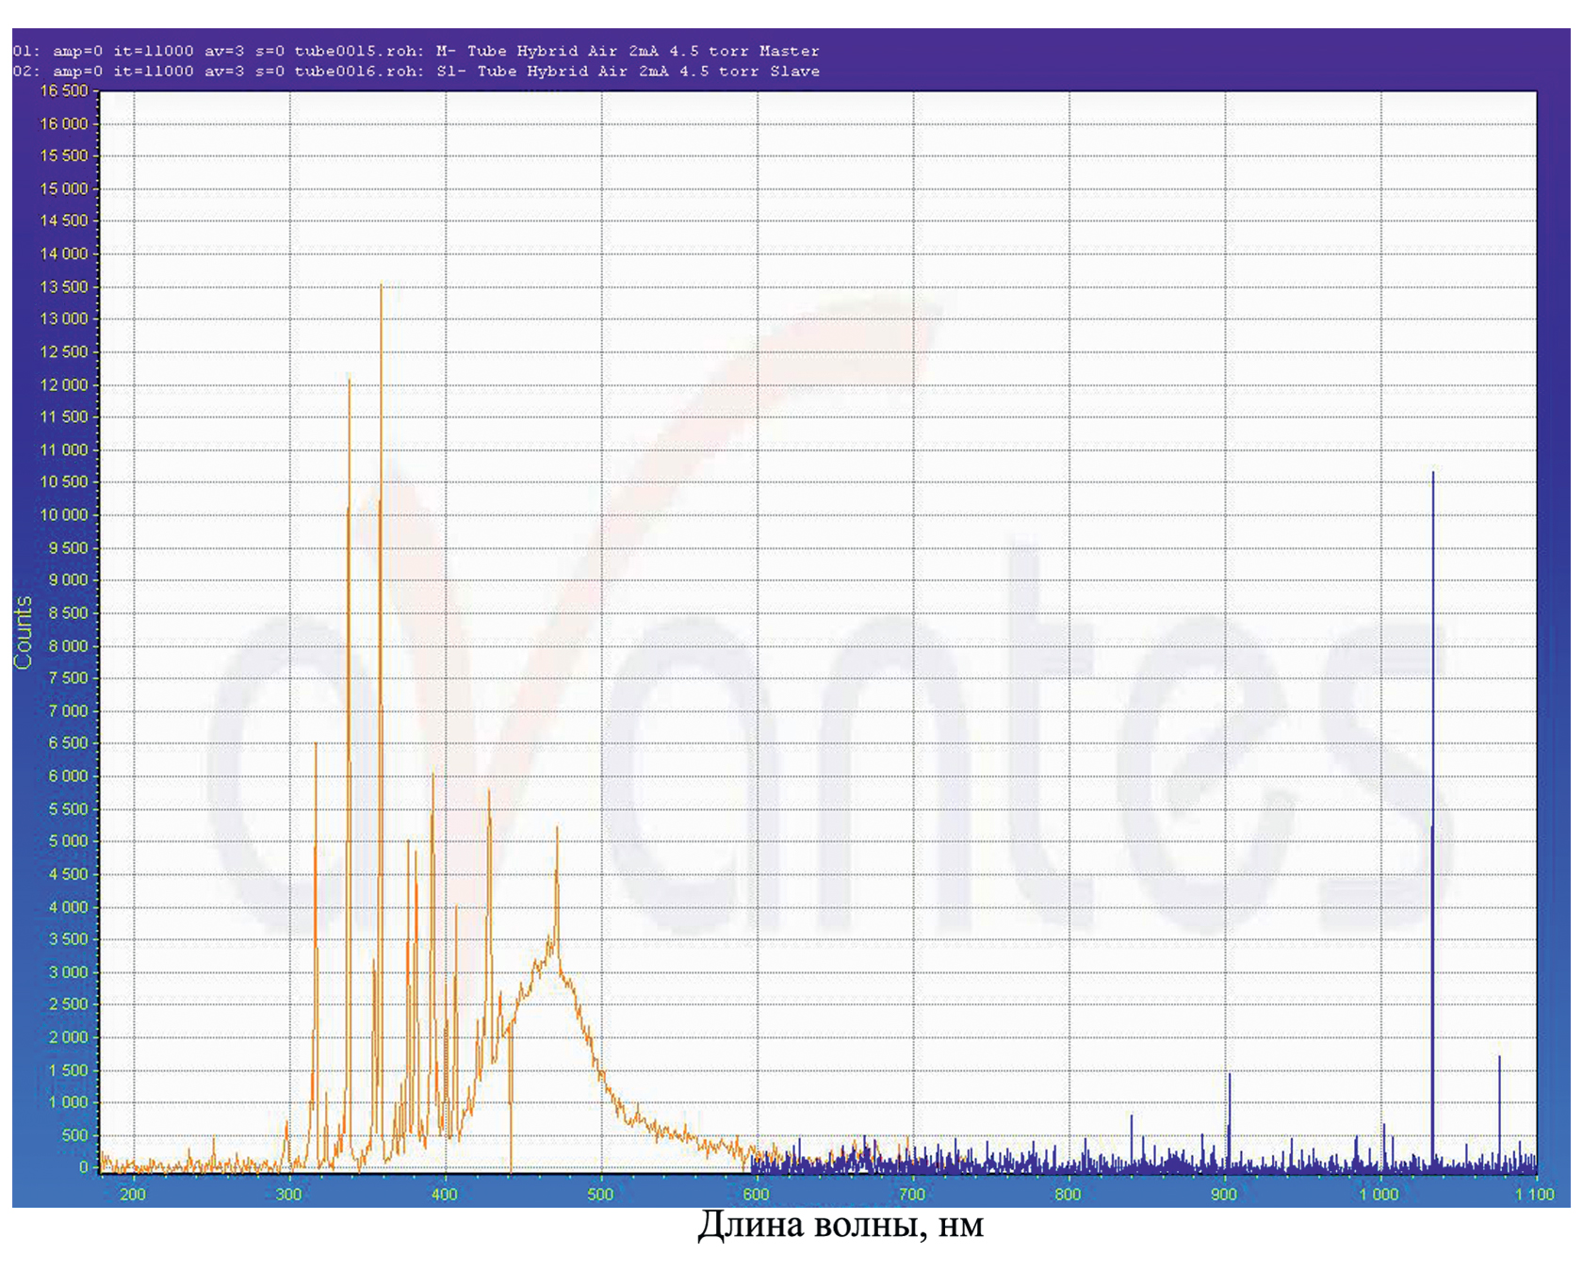The width and height of the screenshot is (1583, 1270).
Task: Click the "16 500" label on the Y axis
Action: 63,91
